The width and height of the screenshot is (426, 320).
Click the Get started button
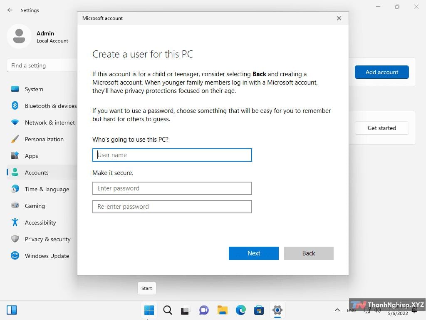coord(381,128)
